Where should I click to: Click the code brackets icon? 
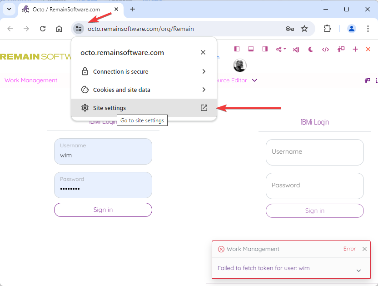325,50
